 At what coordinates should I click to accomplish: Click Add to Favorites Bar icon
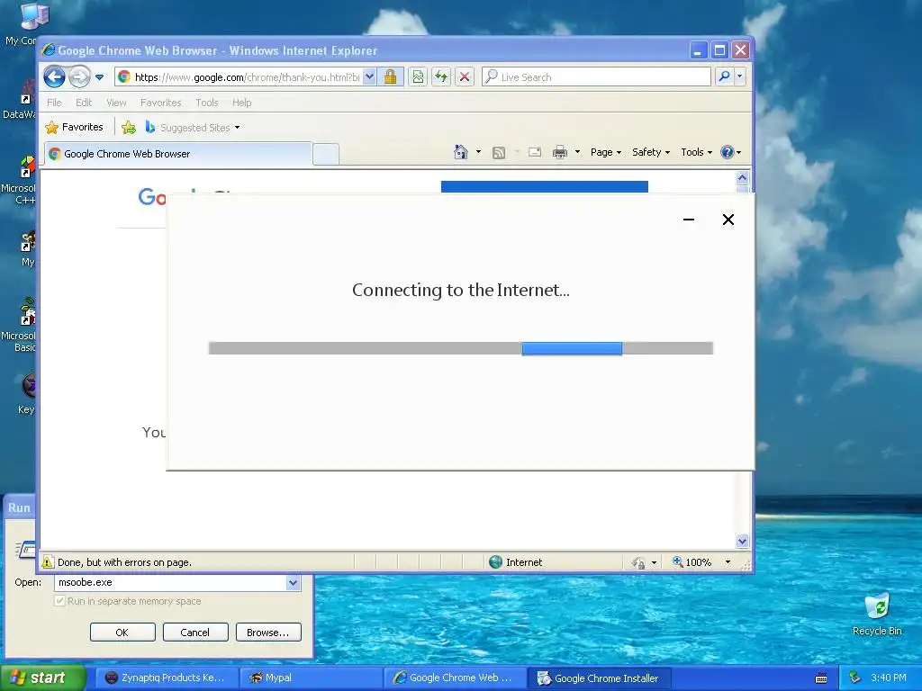pyautogui.click(x=129, y=127)
